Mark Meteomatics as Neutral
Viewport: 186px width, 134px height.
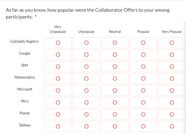pyautogui.click(x=115, y=79)
